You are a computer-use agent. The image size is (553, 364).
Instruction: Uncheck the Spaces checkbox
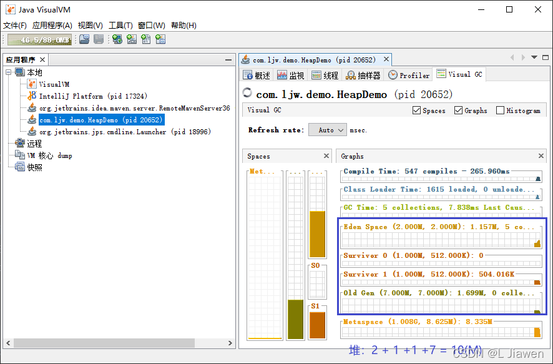tap(416, 111)
